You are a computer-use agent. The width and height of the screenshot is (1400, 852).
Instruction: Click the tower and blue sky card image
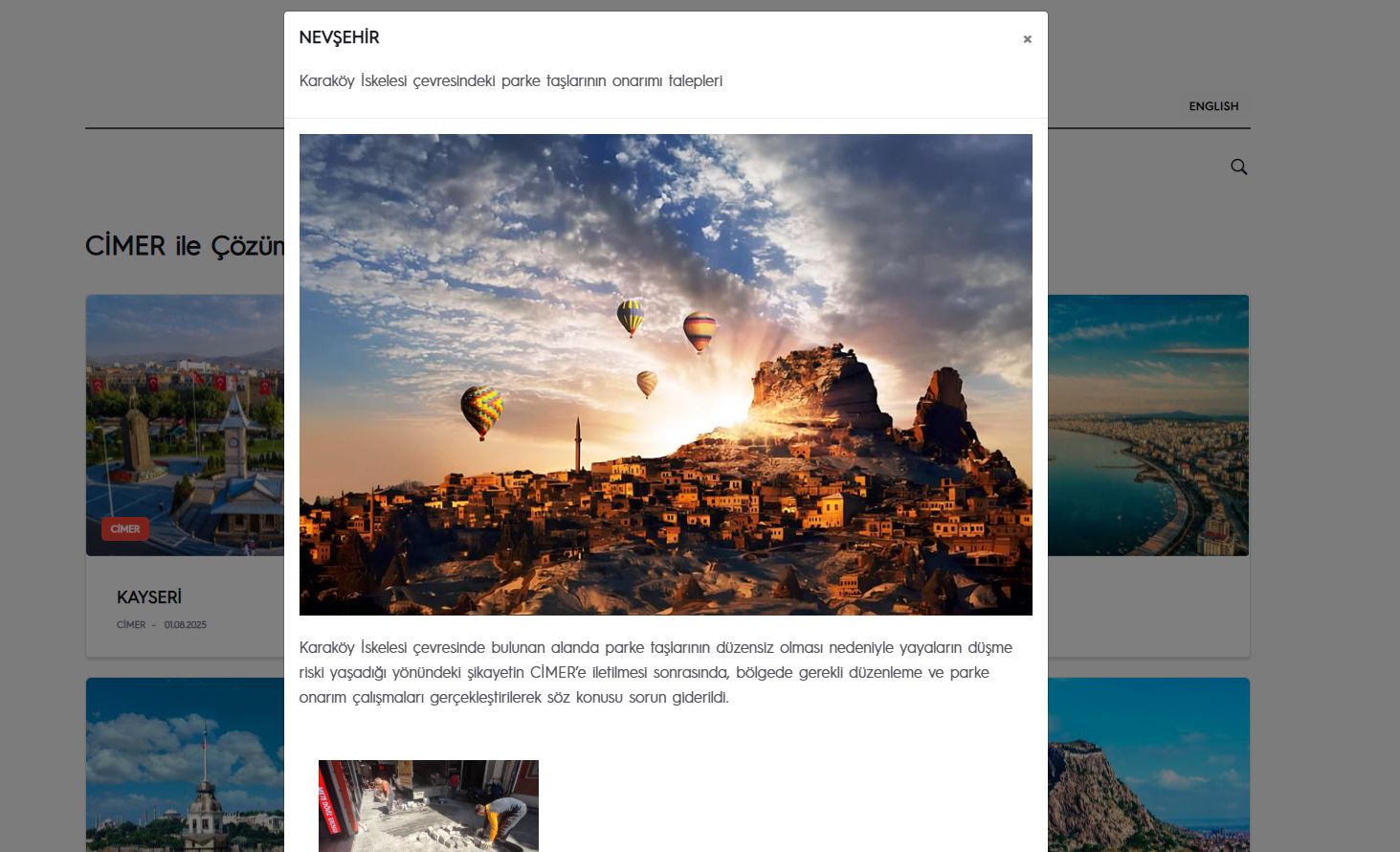coord(185,766)
